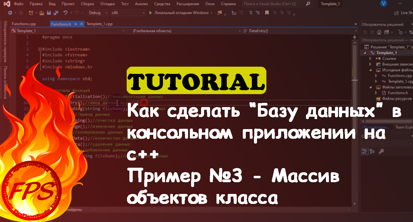Click the alphabetical sort icon in properties panel
The width and height of the screenshot is (413, 222).
click(x=372, y=151)
